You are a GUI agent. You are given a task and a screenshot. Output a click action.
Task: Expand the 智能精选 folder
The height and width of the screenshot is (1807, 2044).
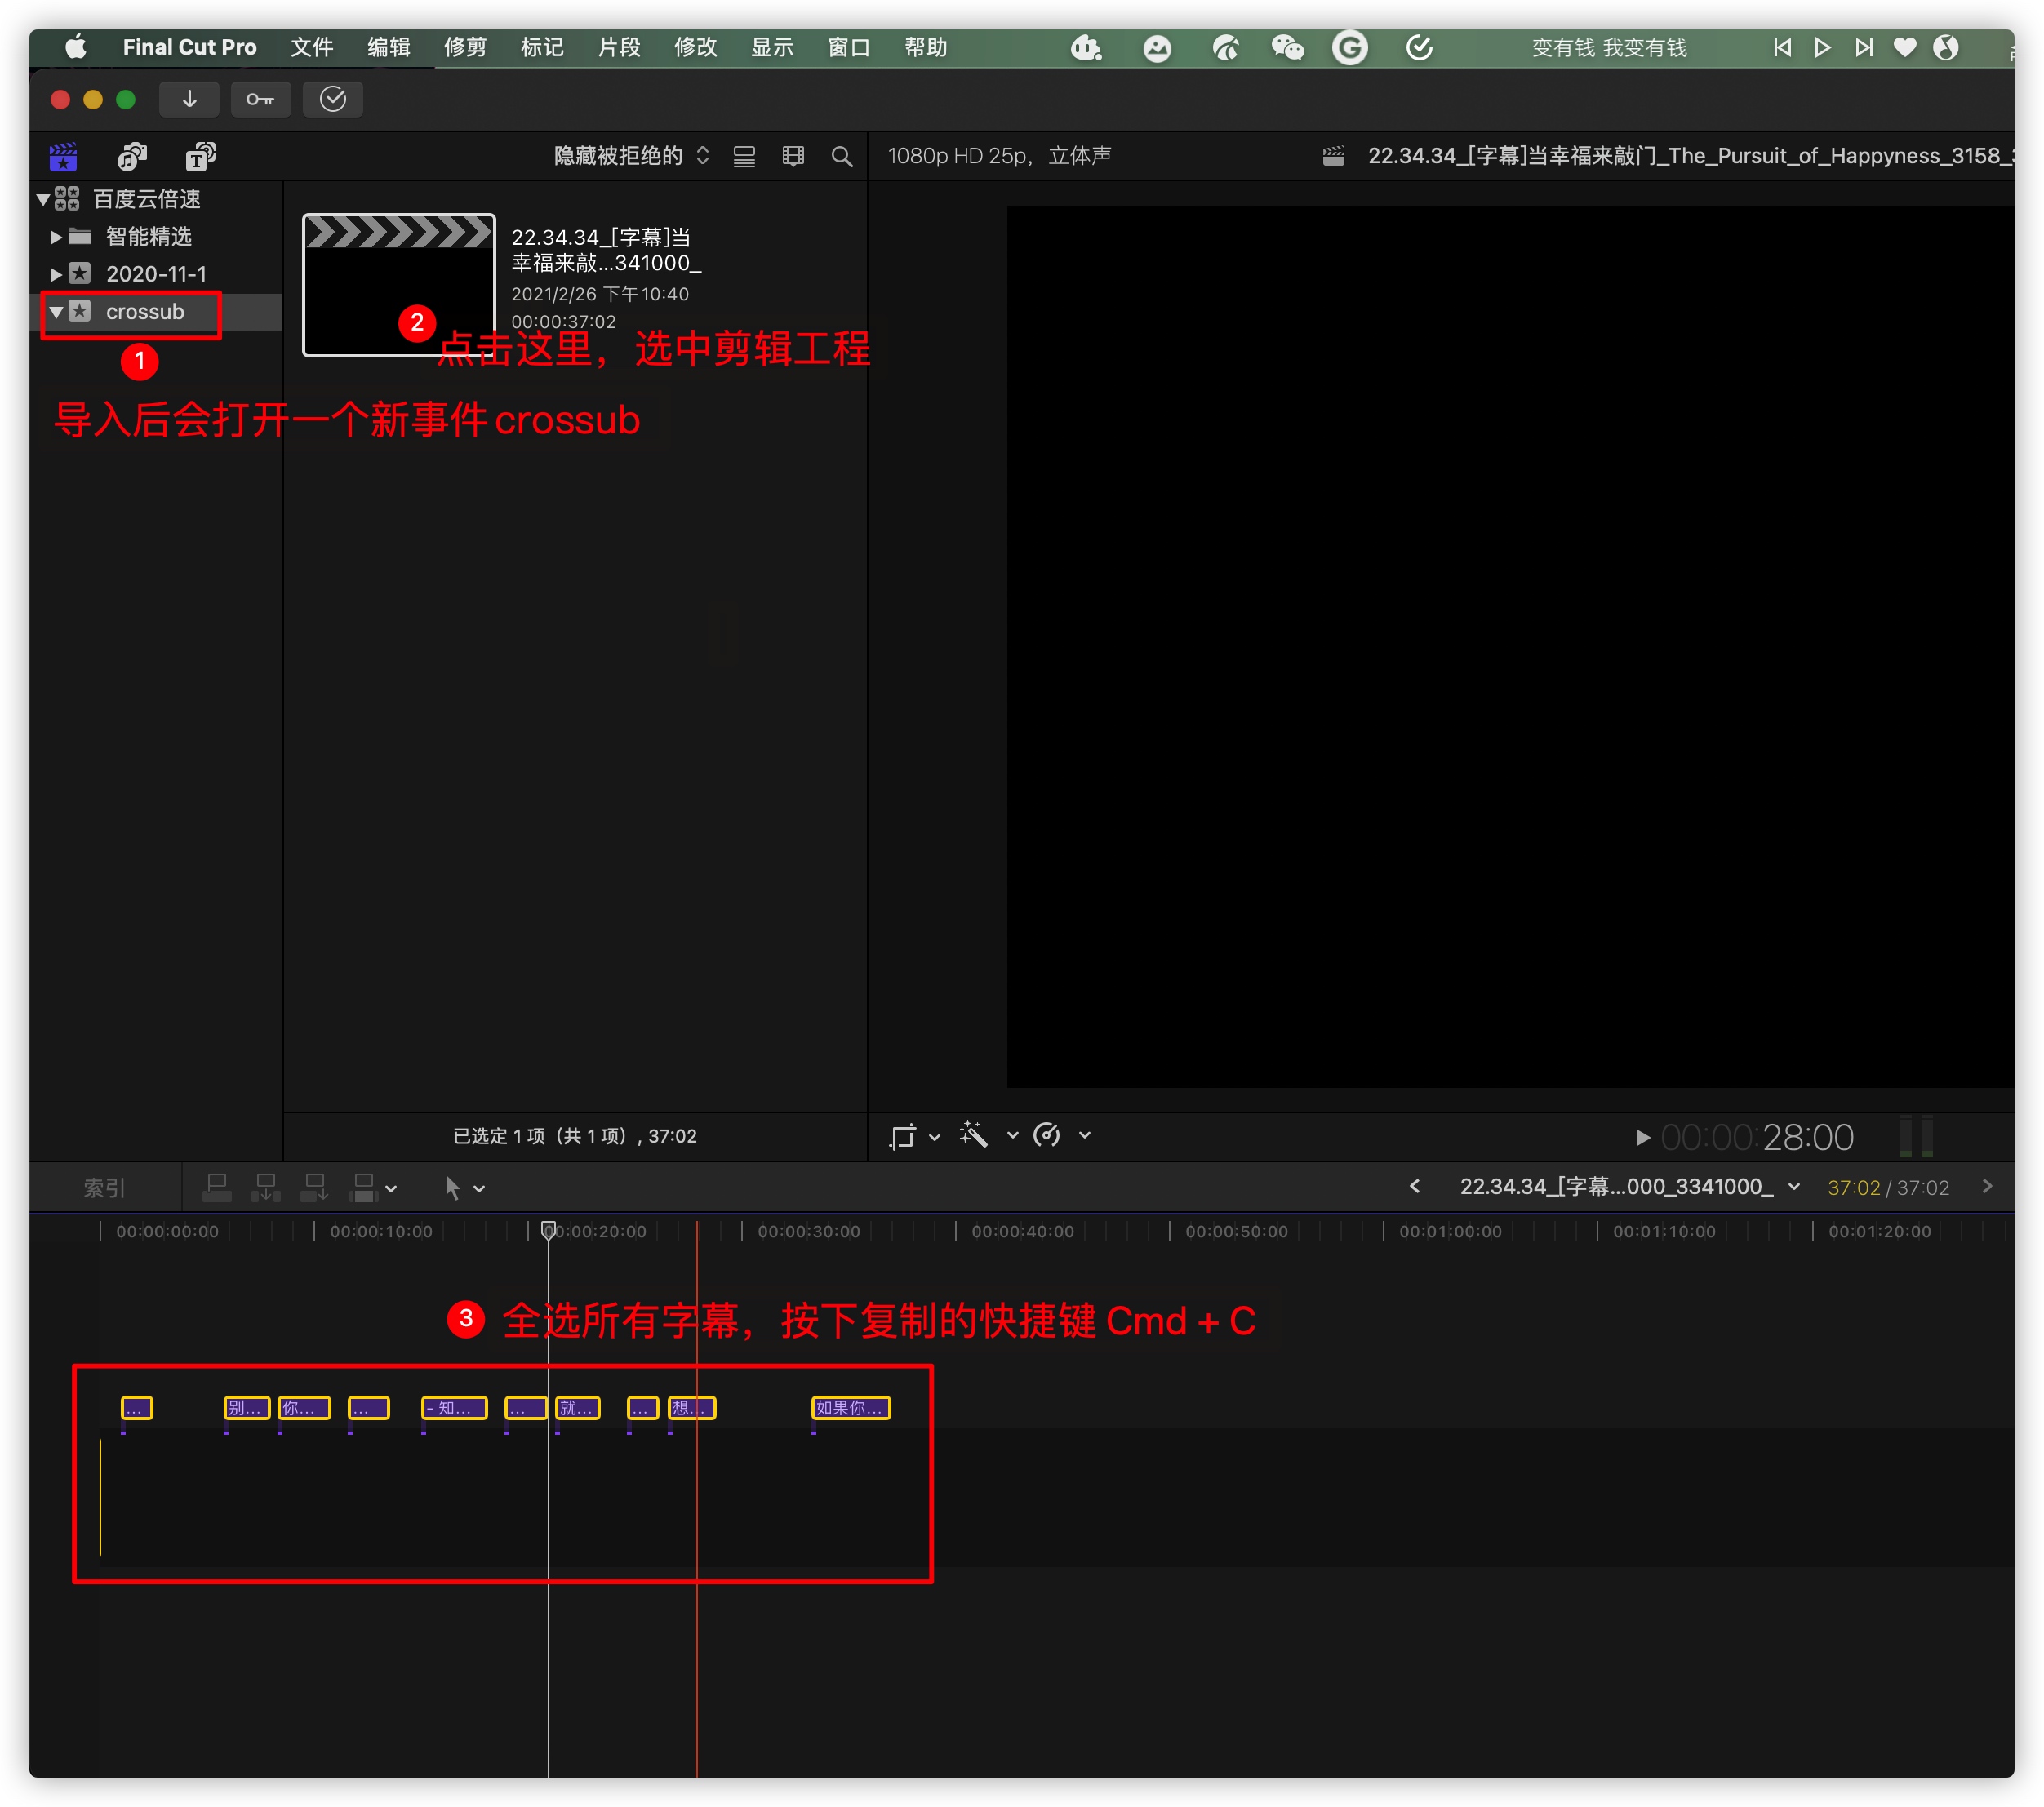point(56,237)
